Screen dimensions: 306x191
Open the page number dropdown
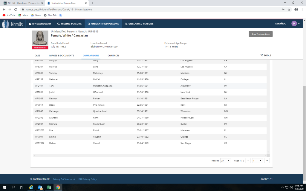257,161
